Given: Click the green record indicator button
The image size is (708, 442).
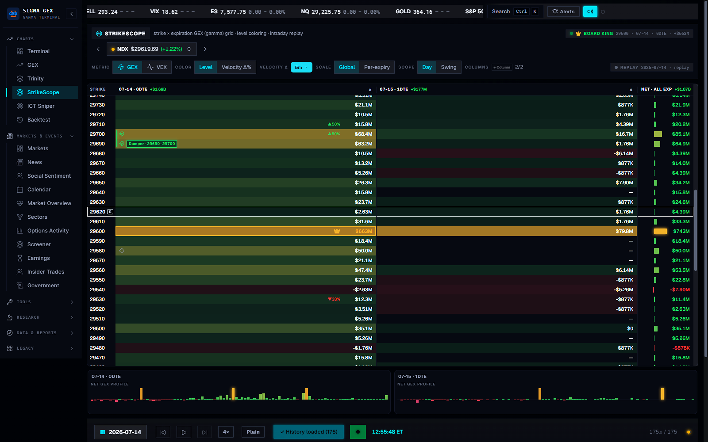Looking at the screenshot, I should [x=358, y=432].
